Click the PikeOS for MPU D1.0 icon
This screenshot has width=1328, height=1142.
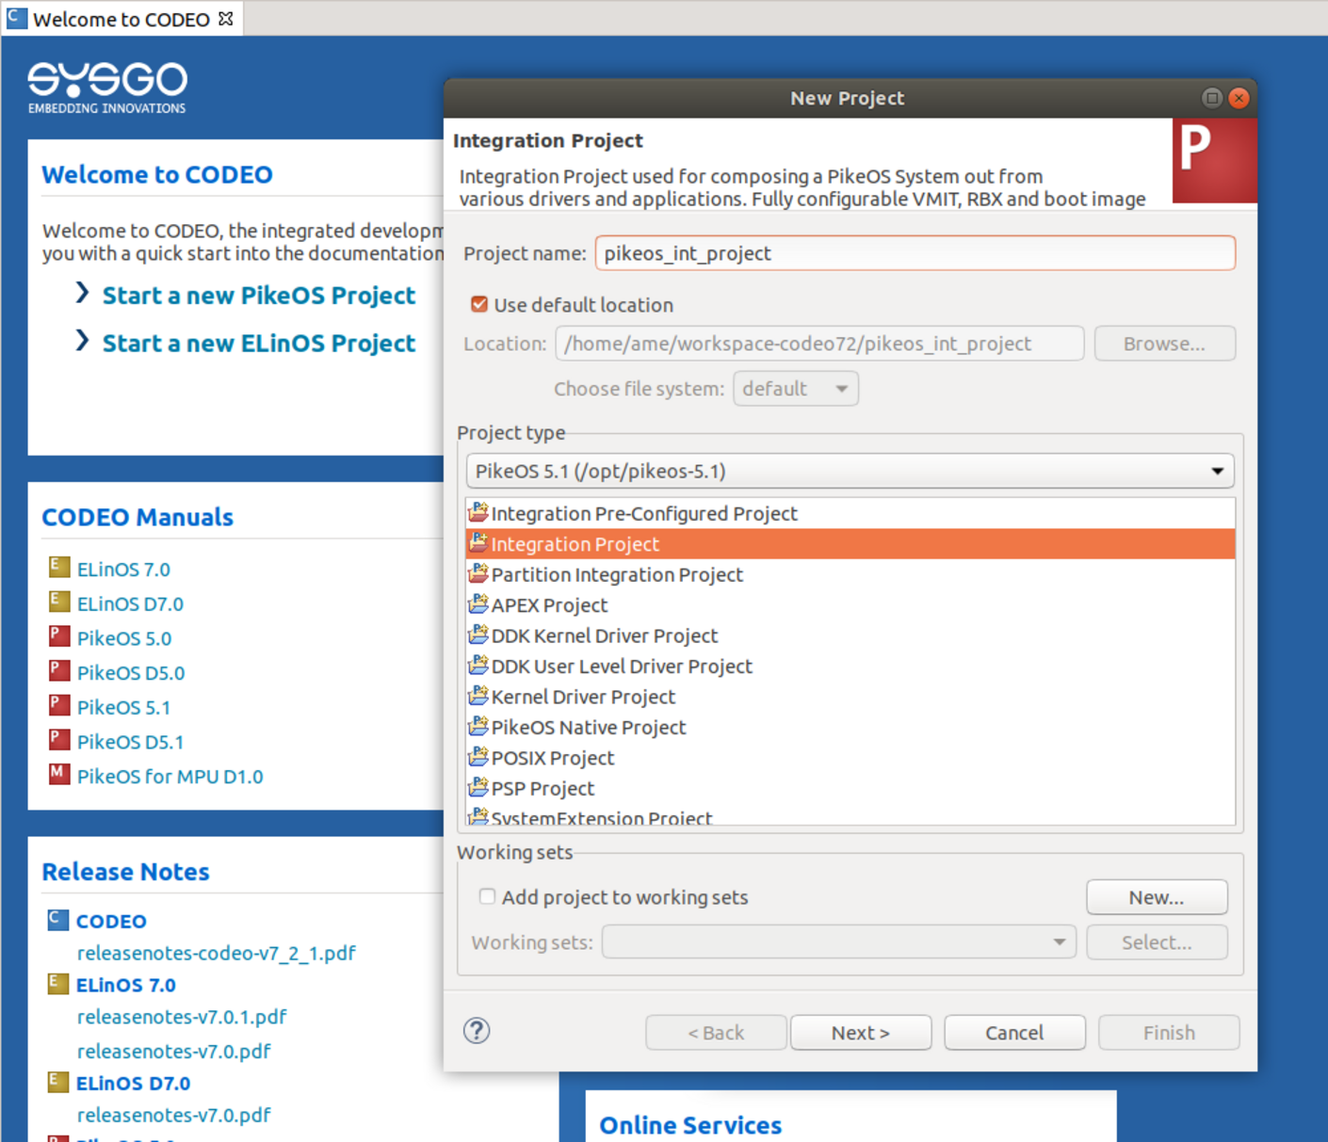click(58, 774)
